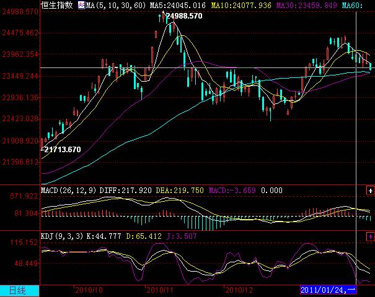
Task: Click the 2010/11 date axis label
Action: [160, 290]
